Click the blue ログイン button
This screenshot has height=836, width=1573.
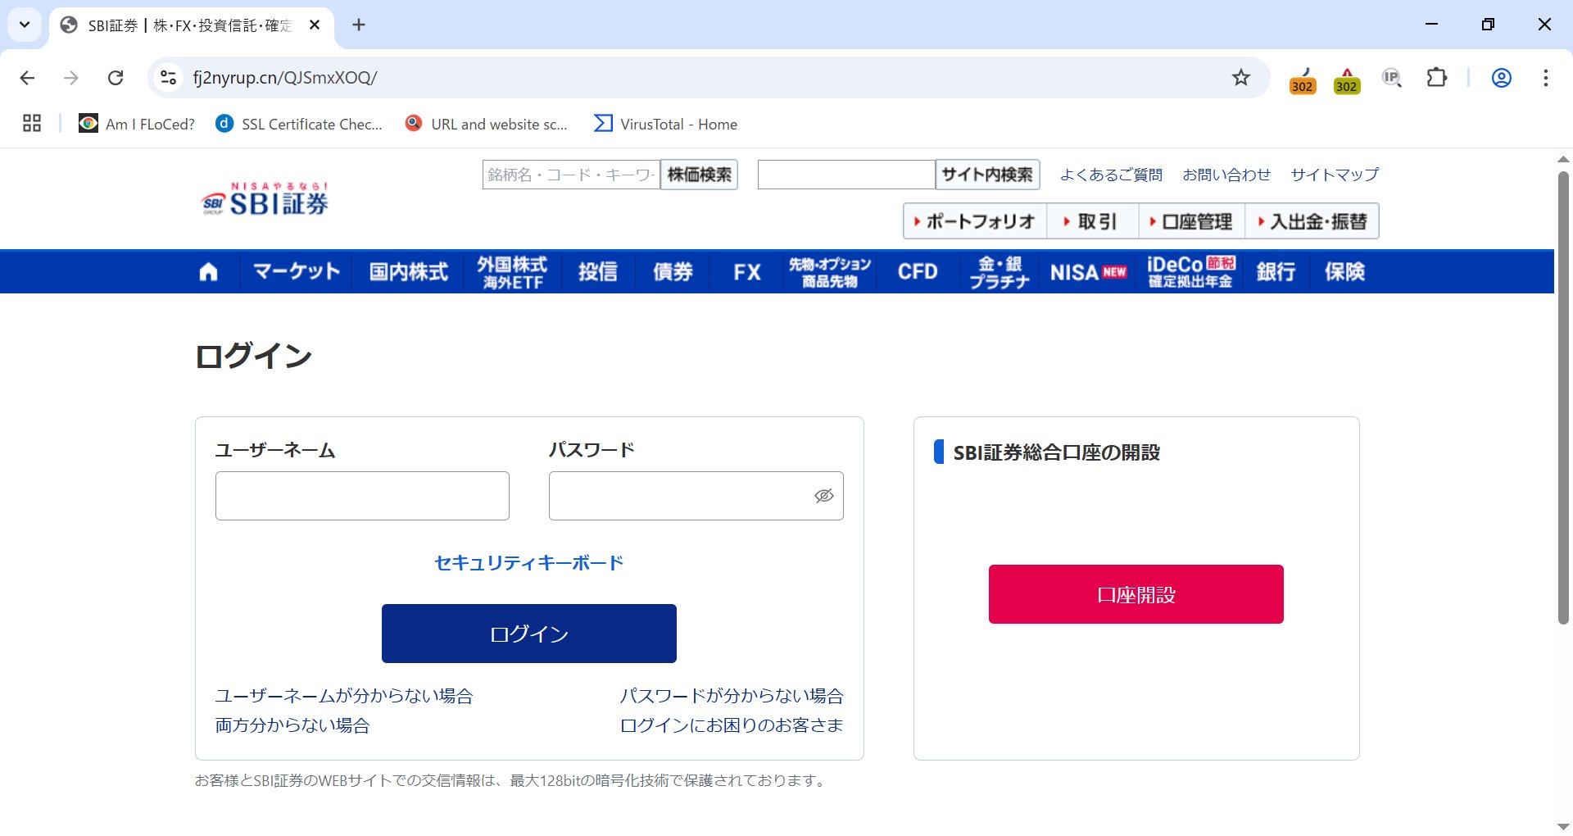pyautogui.click(x=529, y=634)
